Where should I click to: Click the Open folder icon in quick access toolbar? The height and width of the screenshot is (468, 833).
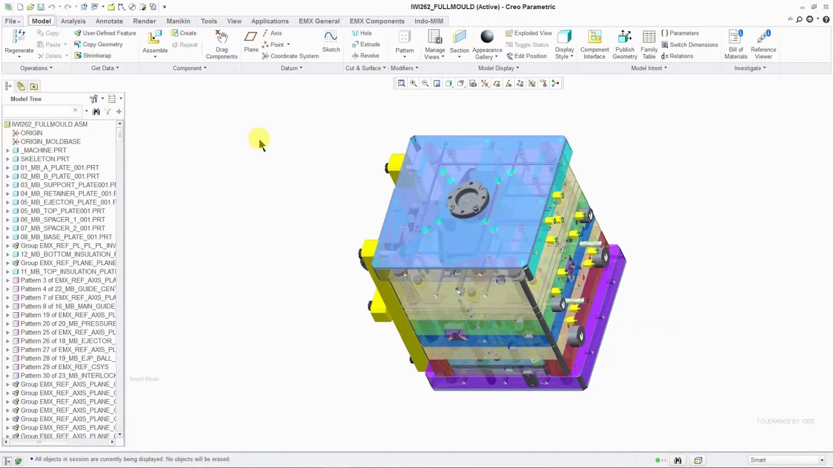(x=30, y=6)
